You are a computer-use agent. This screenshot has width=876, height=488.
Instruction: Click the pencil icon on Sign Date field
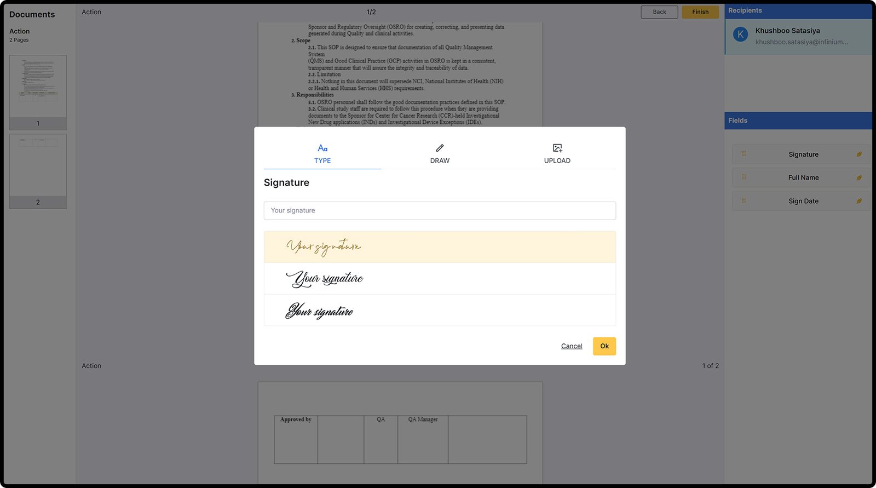click(859, 201)
